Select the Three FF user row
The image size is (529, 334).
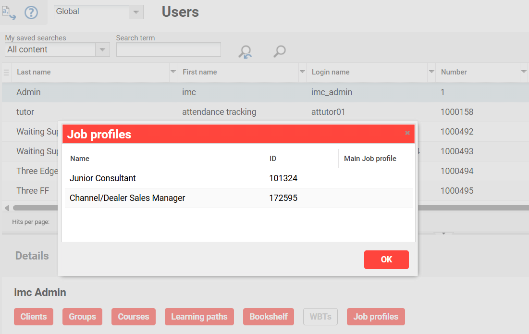(33, 191)
